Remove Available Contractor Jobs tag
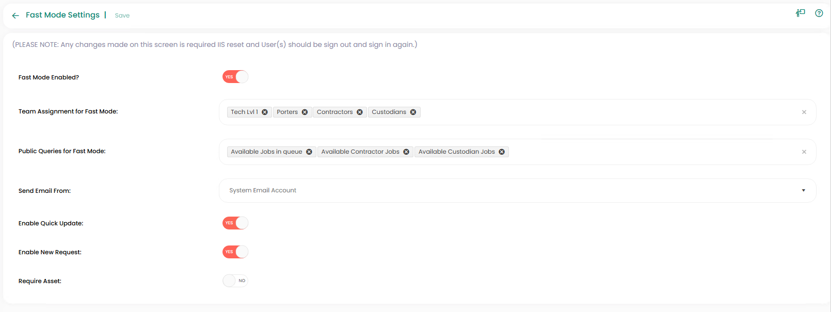 click(x=406, y=152)
